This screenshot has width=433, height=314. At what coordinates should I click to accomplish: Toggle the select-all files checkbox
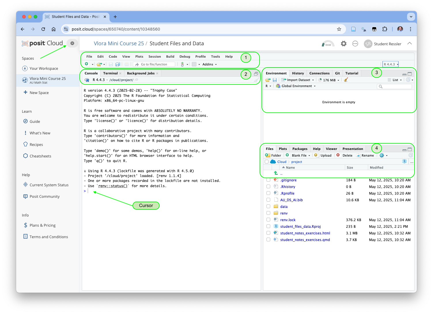tap(266, 162)
